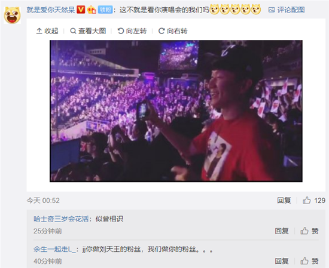Click the membership crown badge icon
This screenshot has height=268, width=329.
point(92,10)
